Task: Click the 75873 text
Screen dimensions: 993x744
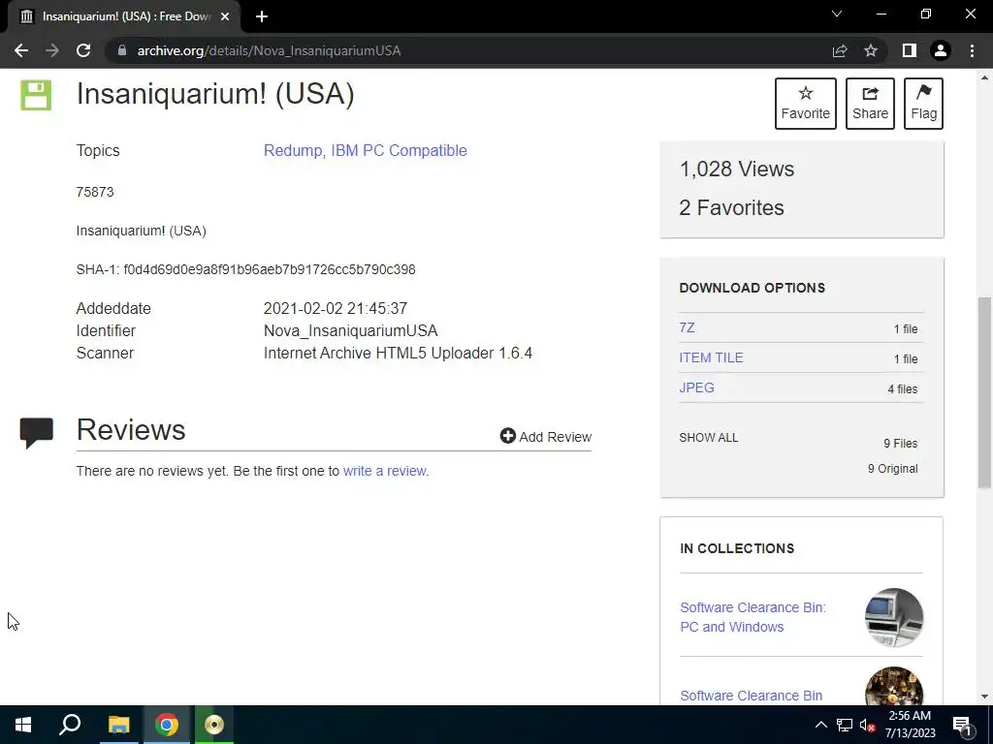Action: pyautogui.click(x=95, y=192)
